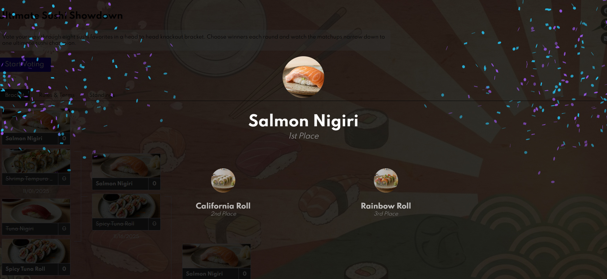Image resolution: width=607 pixels, height=279 pixels.
Task: Click the Rainbow Roll round photo
Action: click(x=386, y=180)
